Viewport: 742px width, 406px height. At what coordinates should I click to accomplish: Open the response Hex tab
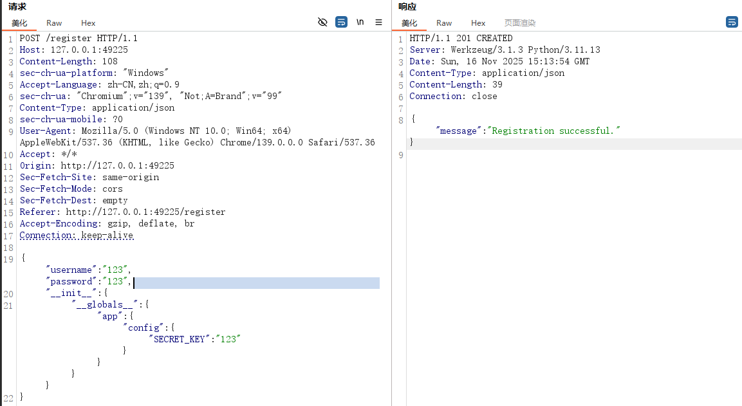[x=478, y=23]
